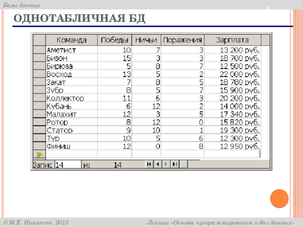This screenshot has width=303, height=227.
Task: Select the Победы column header
Action: [115, 40]
